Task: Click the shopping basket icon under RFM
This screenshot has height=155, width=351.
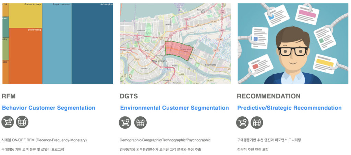Action: tap(22, 122)
